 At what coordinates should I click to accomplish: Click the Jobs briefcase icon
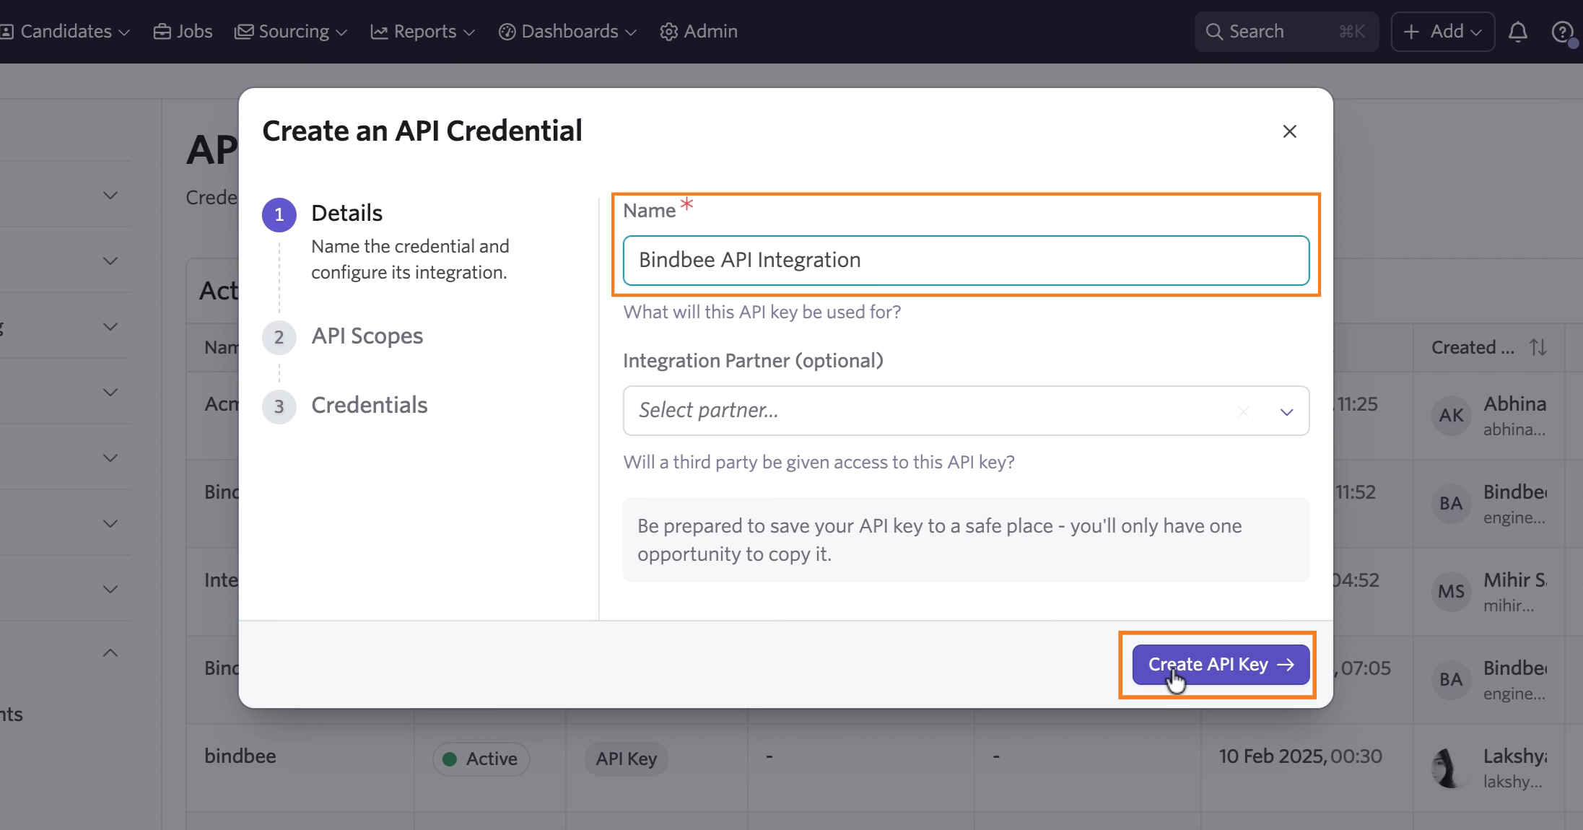162,32
